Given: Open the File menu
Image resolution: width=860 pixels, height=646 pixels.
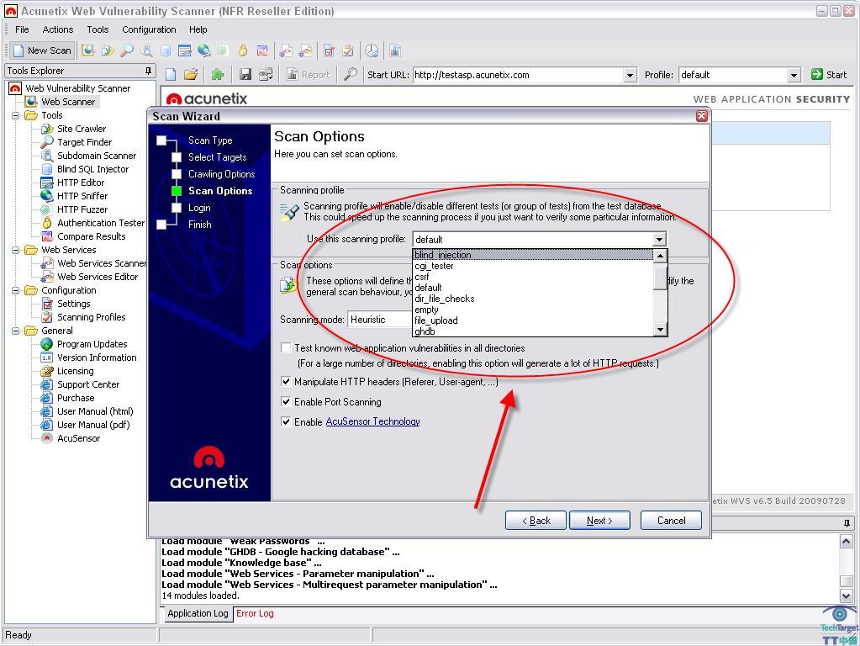Looking at the screenshot, I should point(22,29).
